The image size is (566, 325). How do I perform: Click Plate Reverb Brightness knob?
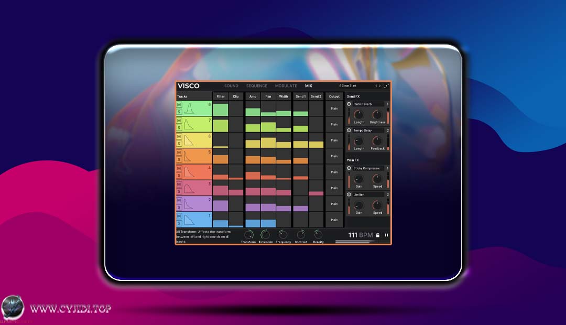tap(377, 115)
